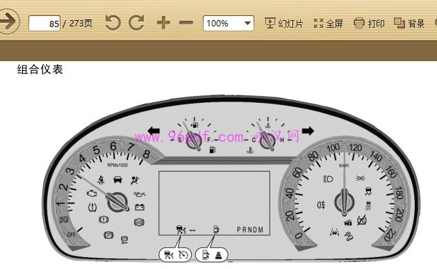Click the low fuel pump icon

click(x=213, y=149)
